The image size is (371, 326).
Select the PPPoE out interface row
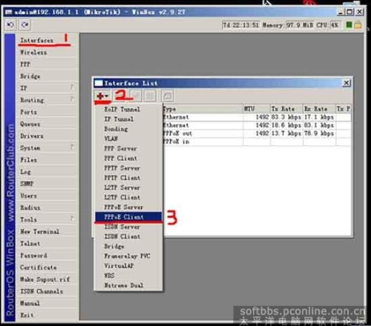click(x=257, y=133)
